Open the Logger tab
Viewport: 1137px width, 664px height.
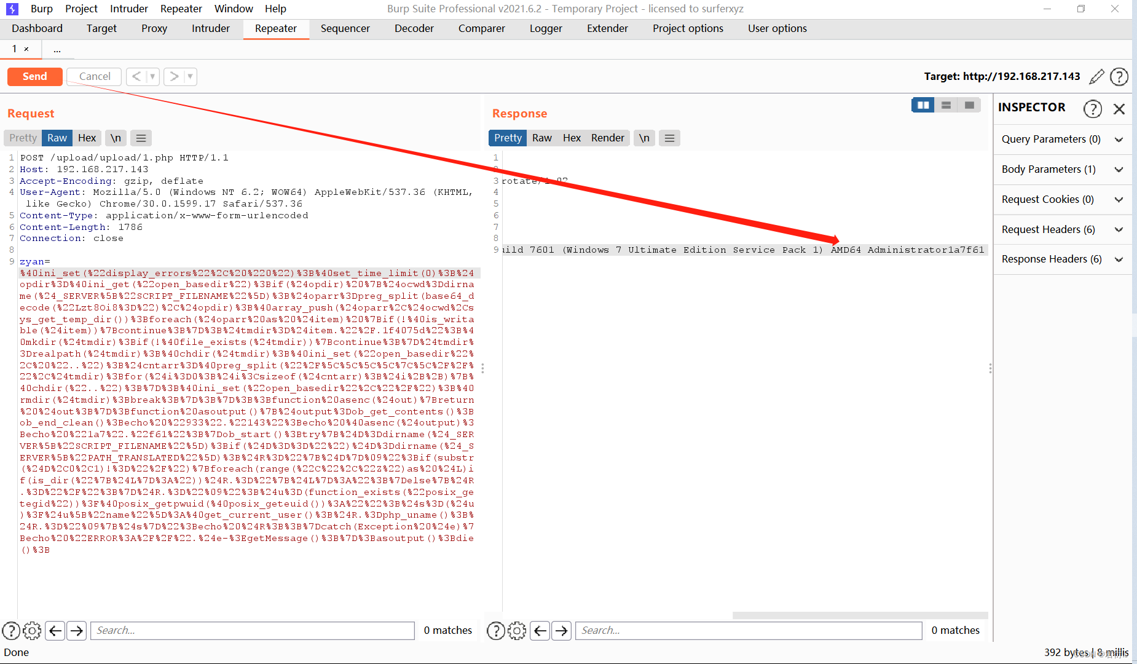pos(546,28)
